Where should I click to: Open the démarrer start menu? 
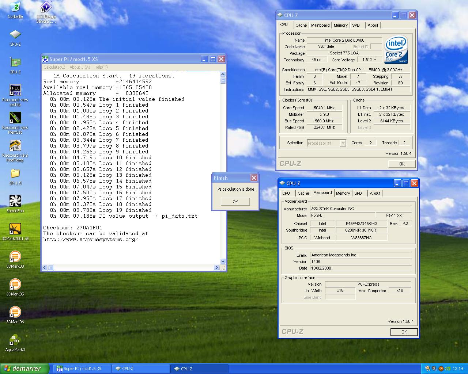(x=24, y=369)
